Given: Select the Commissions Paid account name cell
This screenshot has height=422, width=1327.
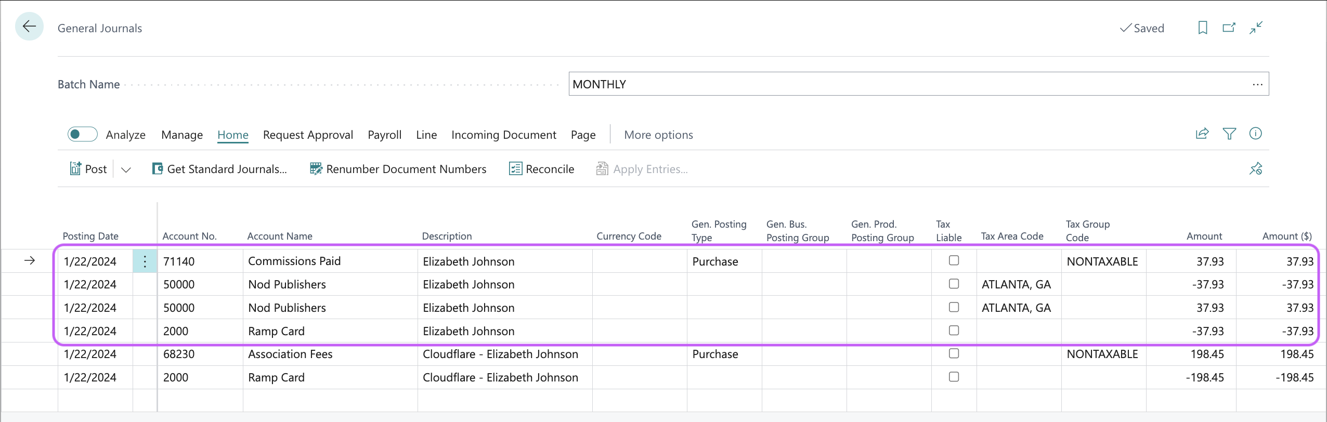Looking at the screenshot, I should pos(330,261).
